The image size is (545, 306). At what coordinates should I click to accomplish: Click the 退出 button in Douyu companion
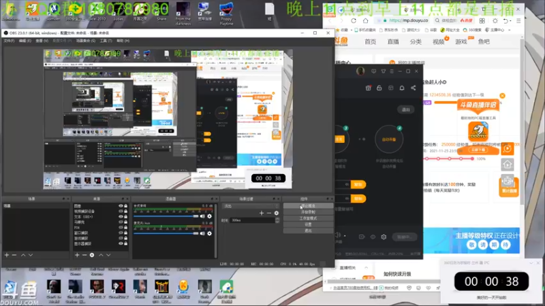pos(405,109)
